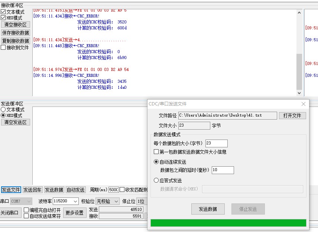Click 自动发送 button
Screen dimensions: 318x232
tap(76, 190)
